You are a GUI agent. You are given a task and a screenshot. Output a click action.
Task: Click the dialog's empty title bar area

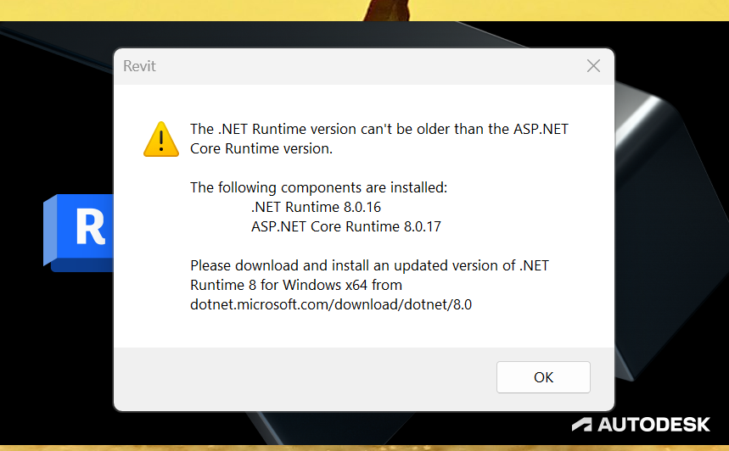click(x=356, y=66)
